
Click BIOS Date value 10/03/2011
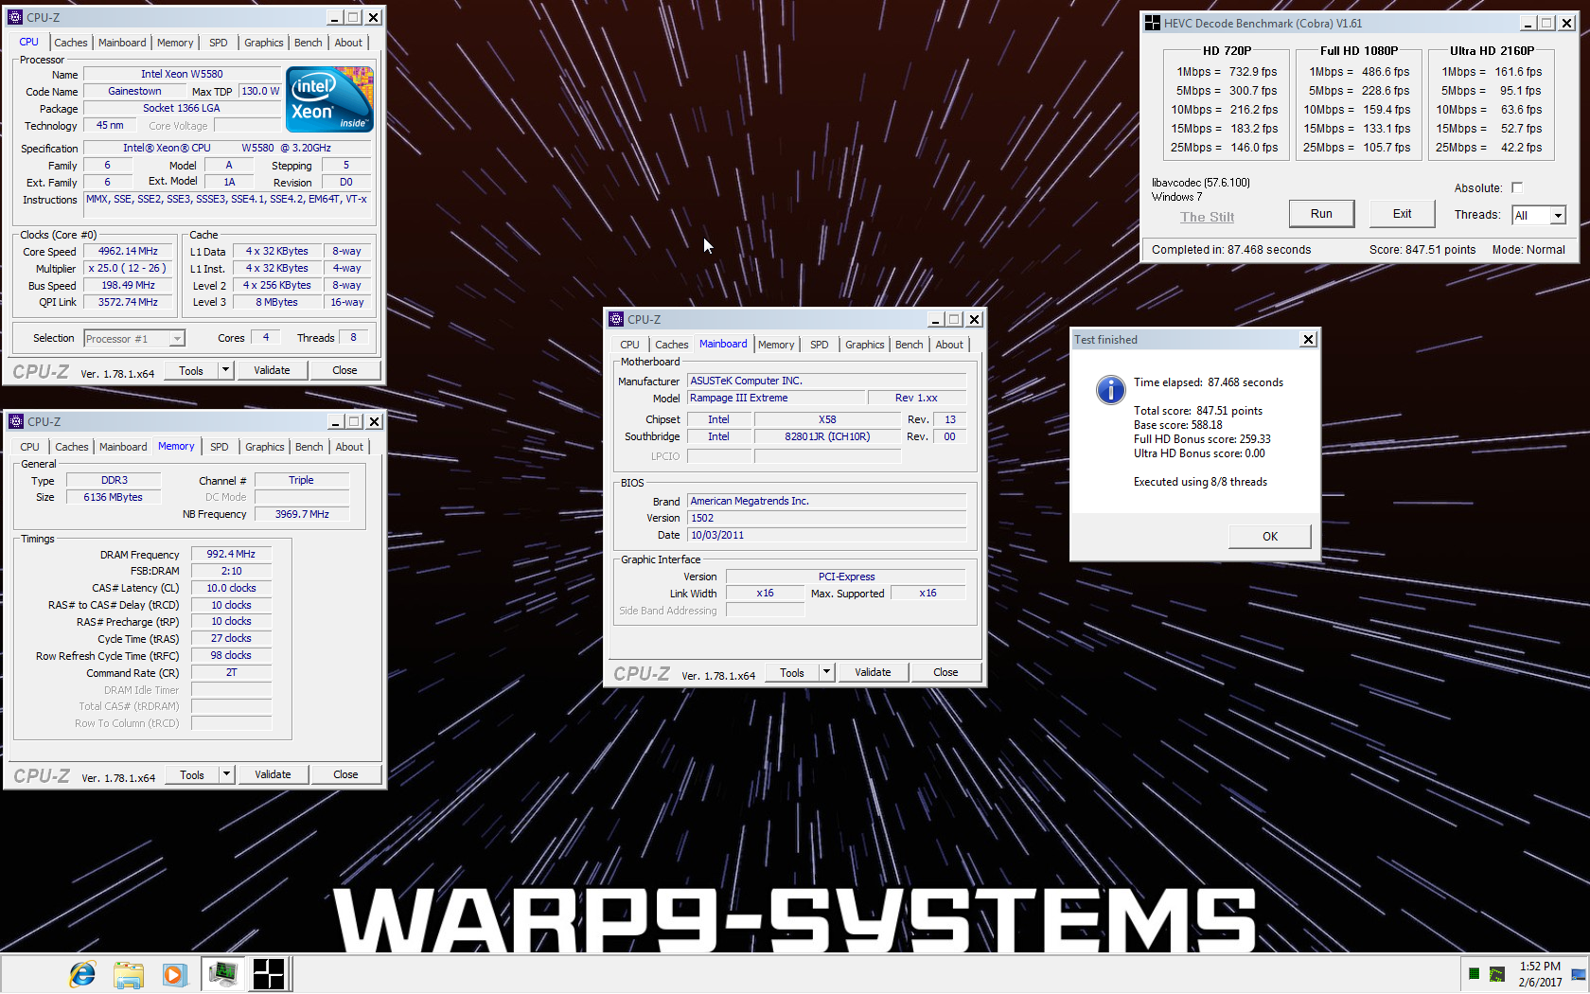[826, 535]
